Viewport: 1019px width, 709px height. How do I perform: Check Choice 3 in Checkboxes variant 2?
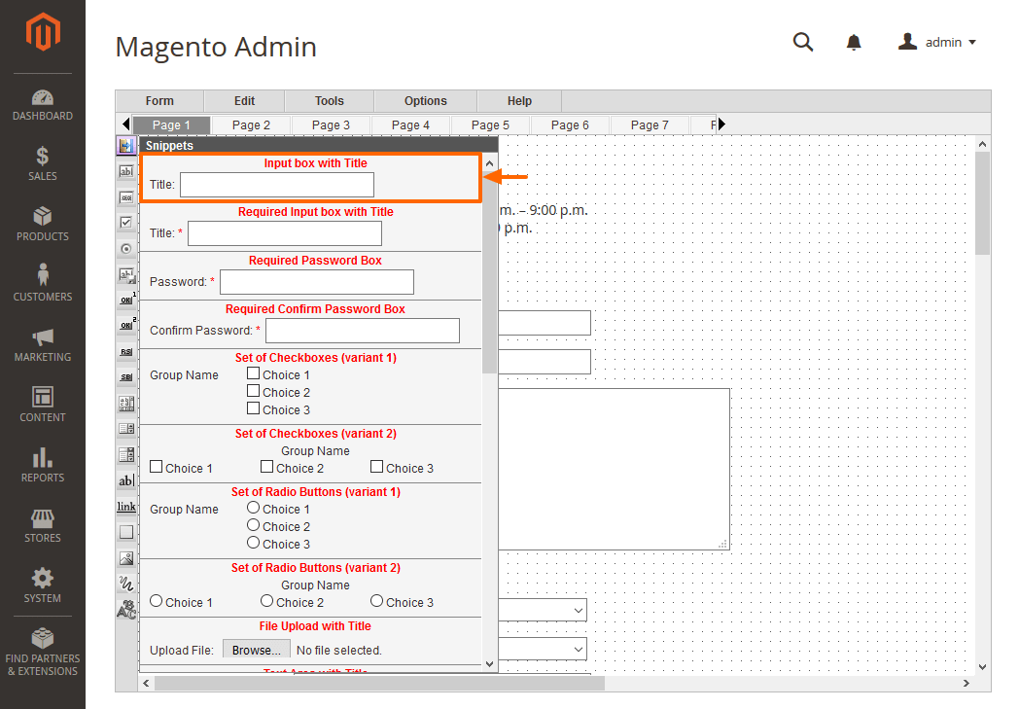coord(376,466)
